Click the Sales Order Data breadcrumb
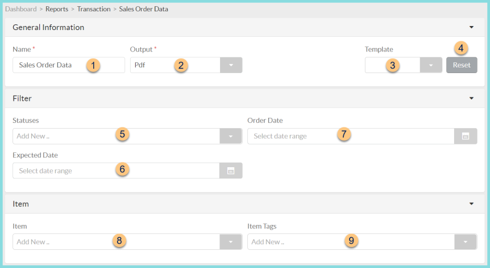This screenshot has width=490, height=268. pos(143,9)
